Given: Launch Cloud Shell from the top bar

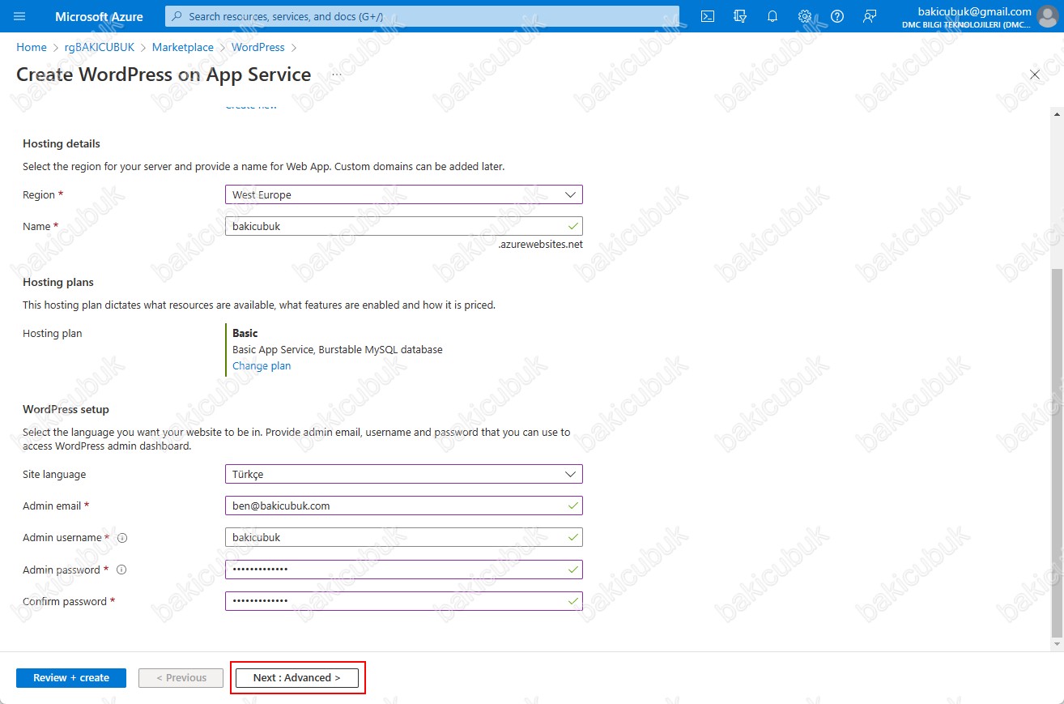Looking at the screenshot, I should tap(707, 16).
